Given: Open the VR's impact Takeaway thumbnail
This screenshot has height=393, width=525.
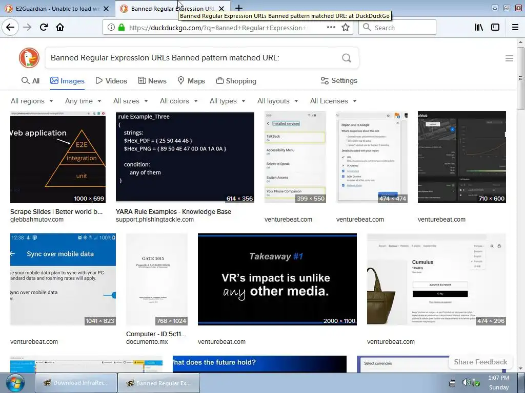Looking at the screenshot, I should (x=277, y=279).
